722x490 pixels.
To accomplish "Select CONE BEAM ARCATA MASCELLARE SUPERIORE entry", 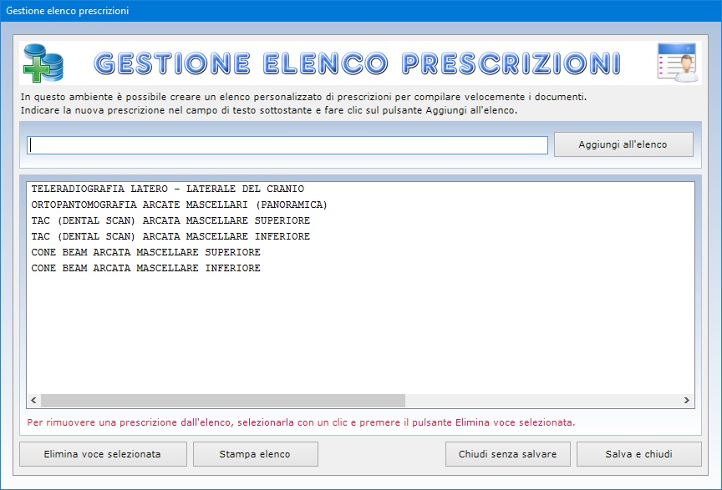I will 145,252.
